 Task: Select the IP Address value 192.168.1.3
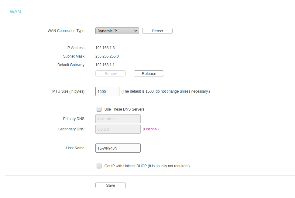(x=105, y=48)
